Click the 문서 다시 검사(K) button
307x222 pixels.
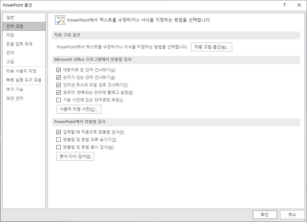coord(75,157)
